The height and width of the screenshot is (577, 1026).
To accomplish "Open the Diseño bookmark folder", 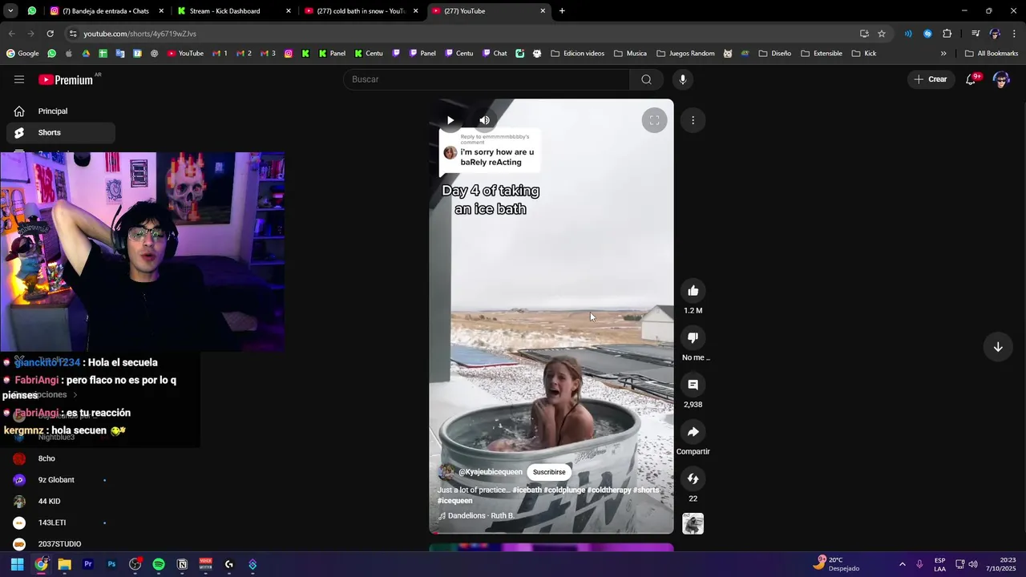I will click(774, 54).
